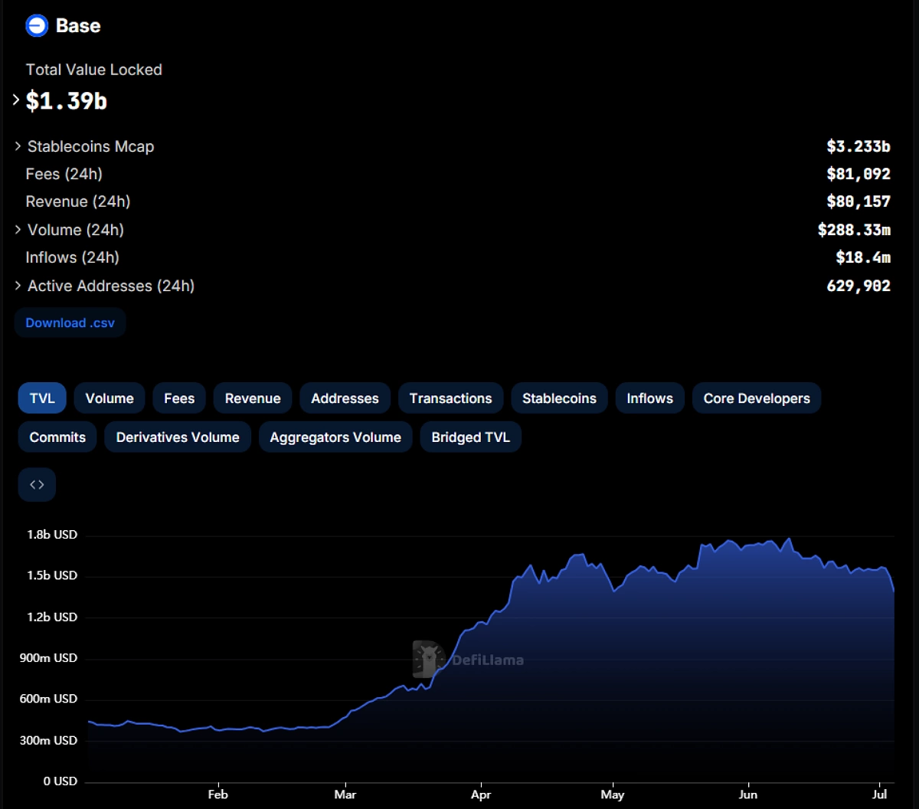Click the Total Value Locked heading
Viewport: 919px width, 809px height.
point(94,70)
